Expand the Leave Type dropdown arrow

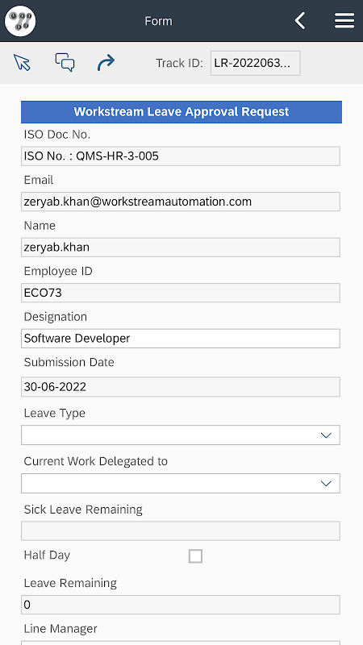(326, 435)
